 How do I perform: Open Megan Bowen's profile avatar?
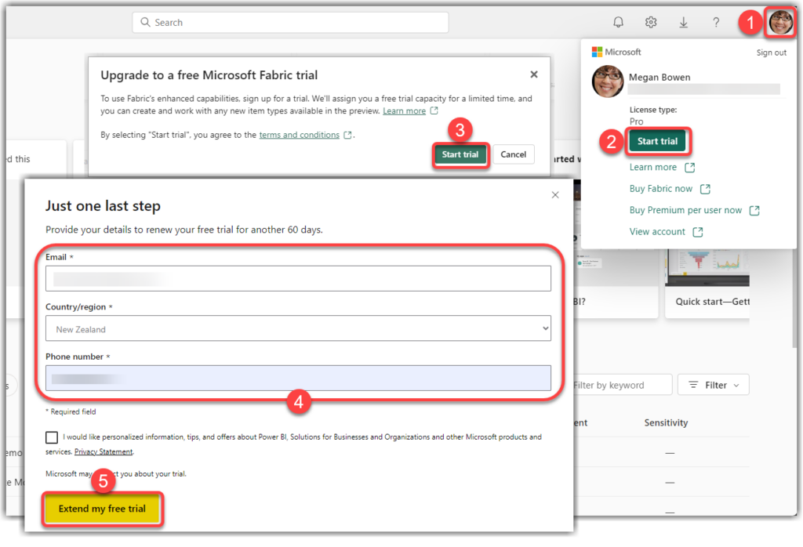[779, 22]
